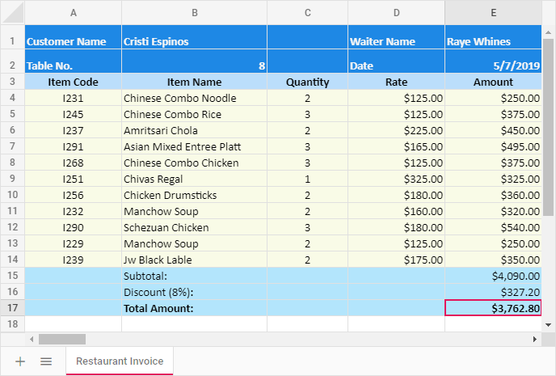
Task: Select the Cristi Espinos cell
Action: (194, 41)
